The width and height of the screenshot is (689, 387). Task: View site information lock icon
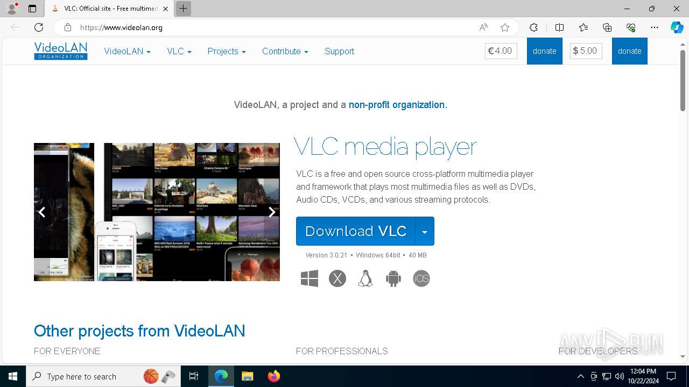click(68, 27)
